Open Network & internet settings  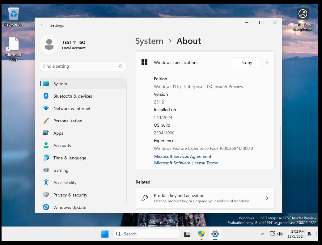(x=83, y=108)
